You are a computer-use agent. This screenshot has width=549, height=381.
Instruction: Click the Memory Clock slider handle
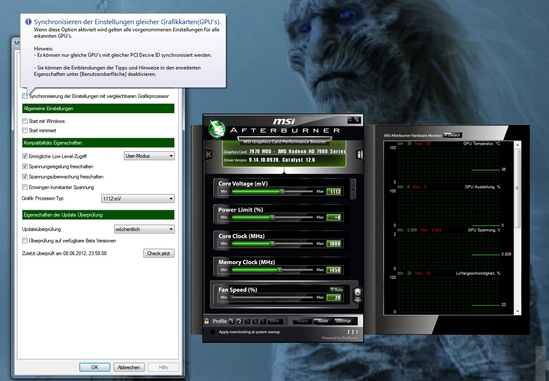pos(279,270)
